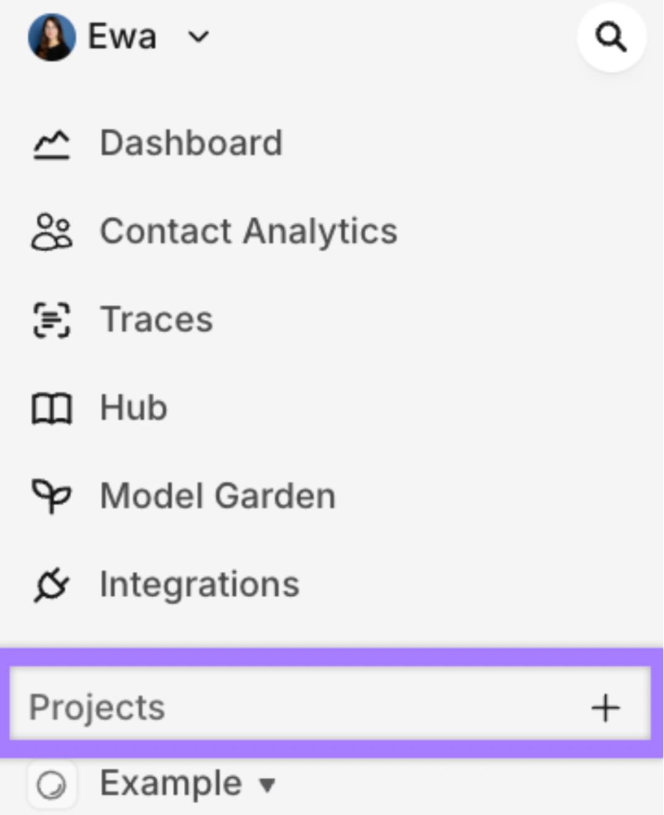Open the Dashboard chart icon
Image resolution: width=664 pixels, height=815 pixels.
click(x=49, y=143)
